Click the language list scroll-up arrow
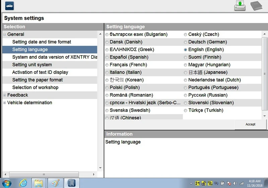 coord(265,34)
